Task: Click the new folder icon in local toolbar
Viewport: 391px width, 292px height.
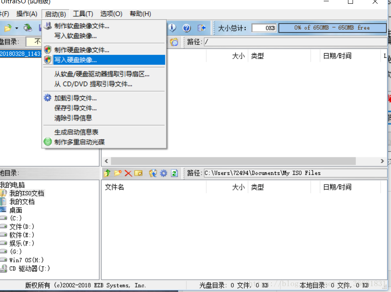Action: [x=118, y=173]
